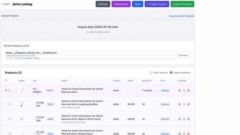
Task: Delete the Laughing Buddha variant
Action: [188, 104]
